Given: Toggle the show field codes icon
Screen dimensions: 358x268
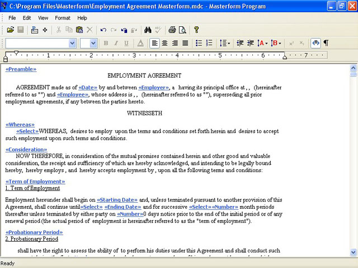Looking at the screenshot, I should (x=315, y=43).
